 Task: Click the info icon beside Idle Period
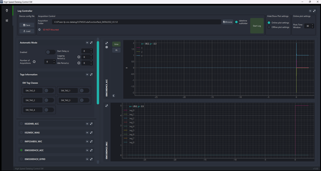(79, 63)
